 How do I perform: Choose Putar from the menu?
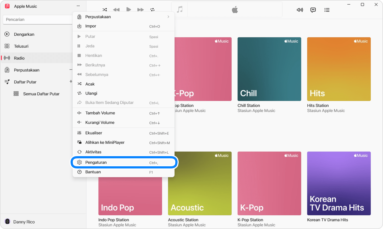[x=123, y=36]
